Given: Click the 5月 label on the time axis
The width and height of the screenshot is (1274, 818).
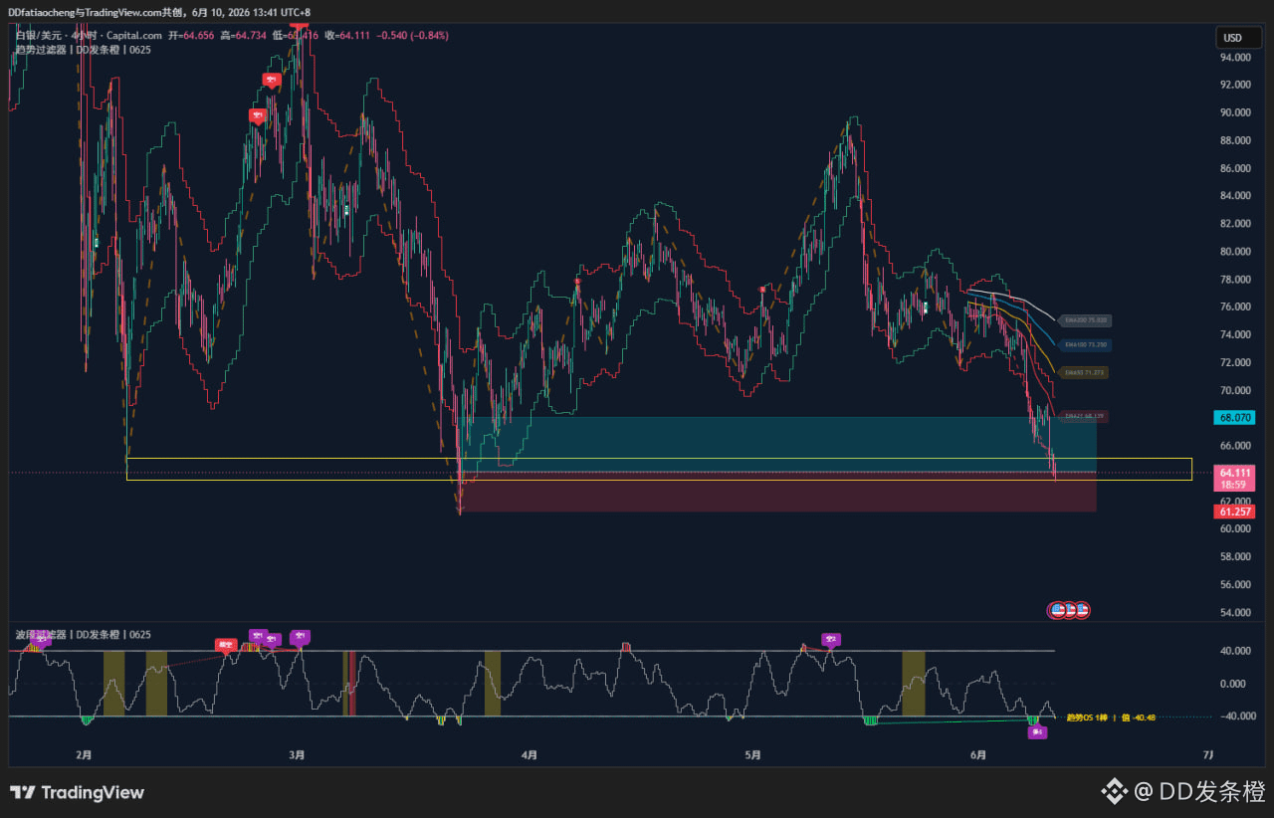Looking at the screenshot, I should point(753,755).
